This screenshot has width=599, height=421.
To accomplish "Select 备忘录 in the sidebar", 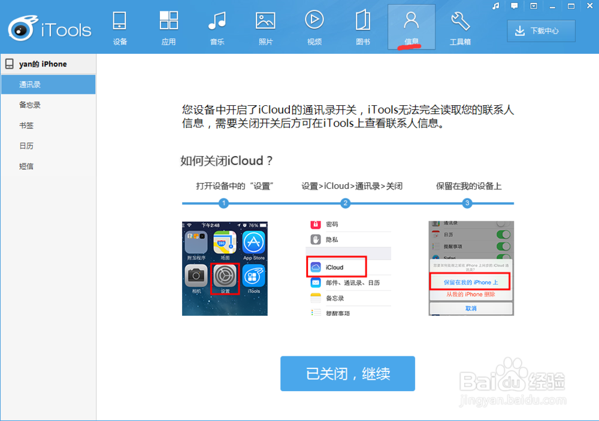I will [x=48, y=105].
